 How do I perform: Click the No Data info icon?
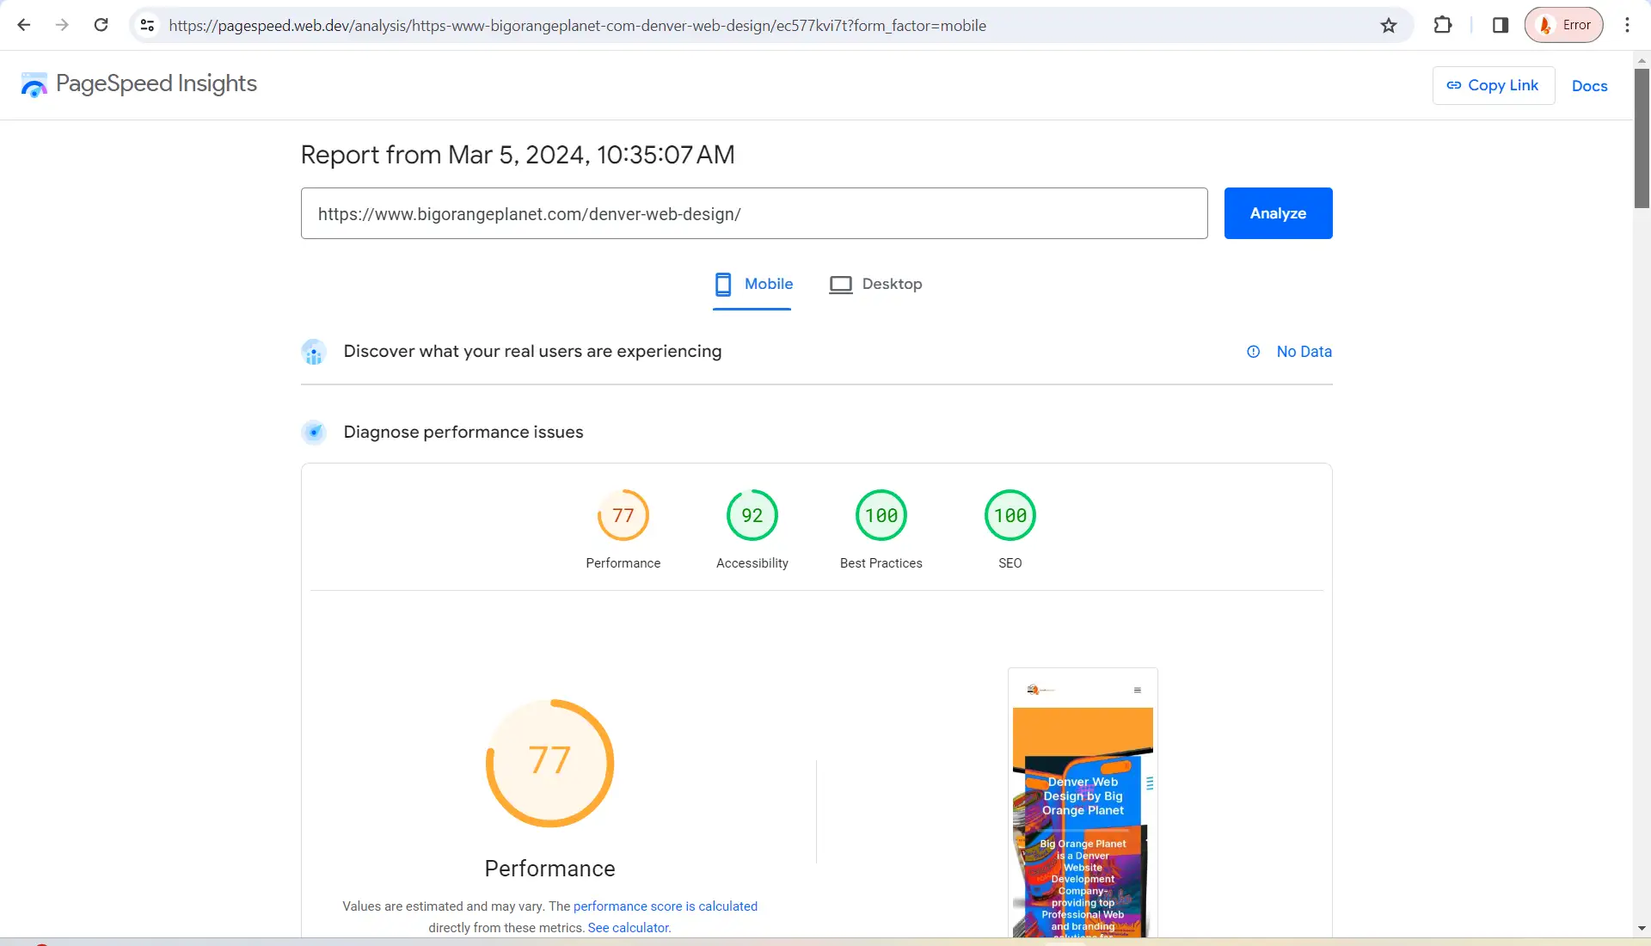(x=1254, y=352)
